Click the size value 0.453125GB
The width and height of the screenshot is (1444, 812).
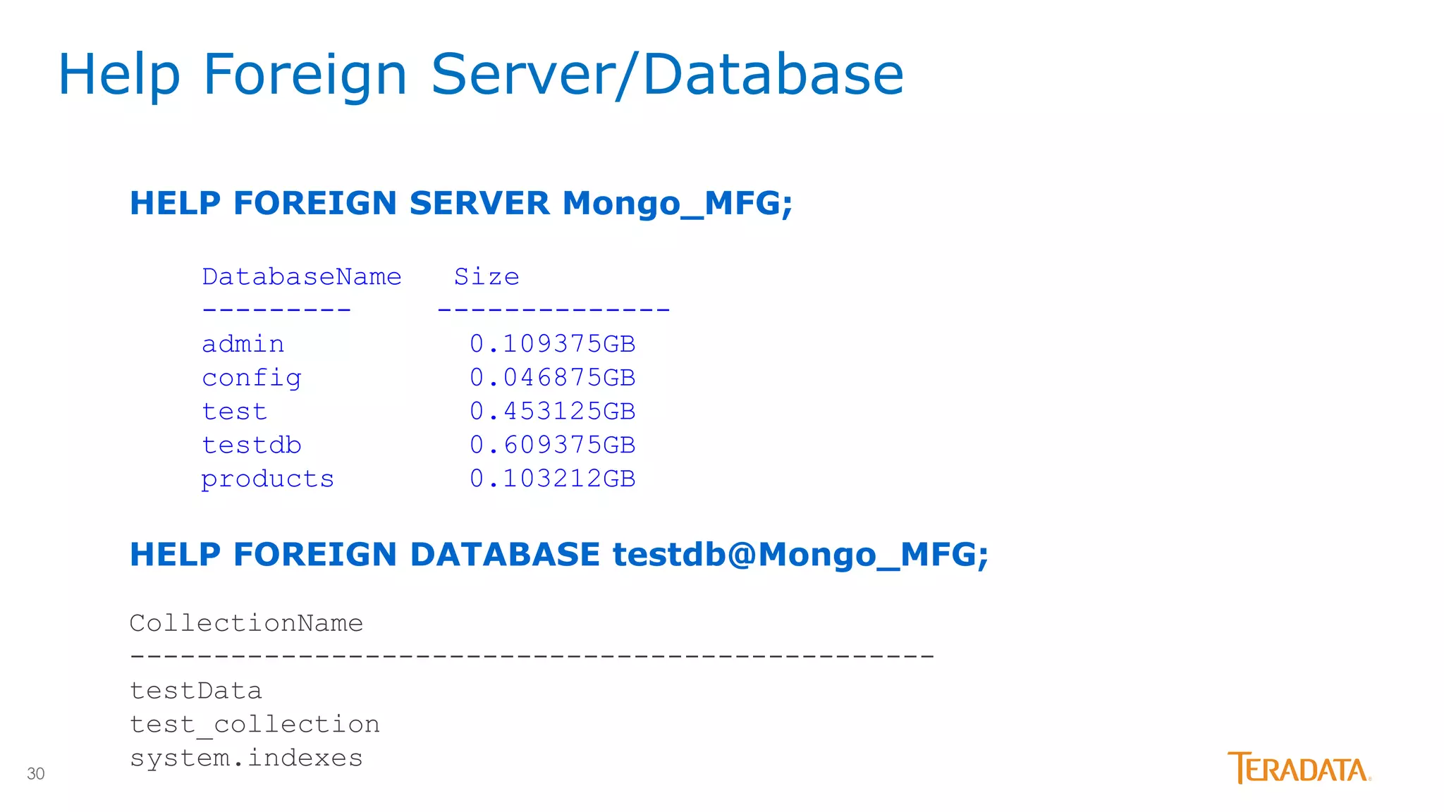[x=553, y=411]
